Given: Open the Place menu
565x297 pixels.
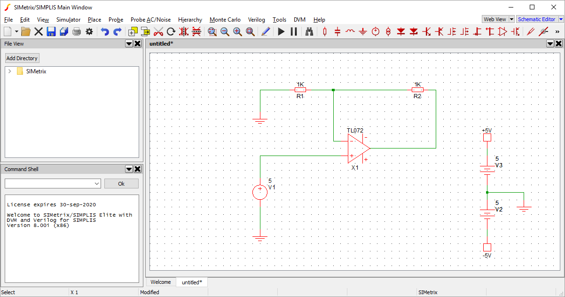Looking at the screenshot, I should point(94,20).
